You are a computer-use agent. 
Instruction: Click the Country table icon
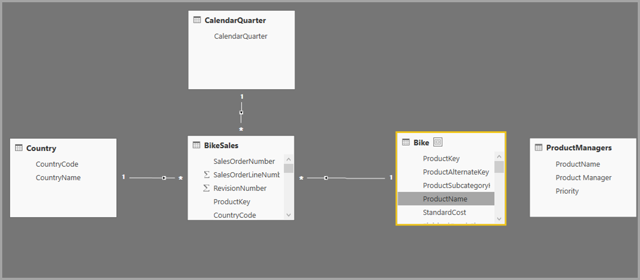[19, 148]
